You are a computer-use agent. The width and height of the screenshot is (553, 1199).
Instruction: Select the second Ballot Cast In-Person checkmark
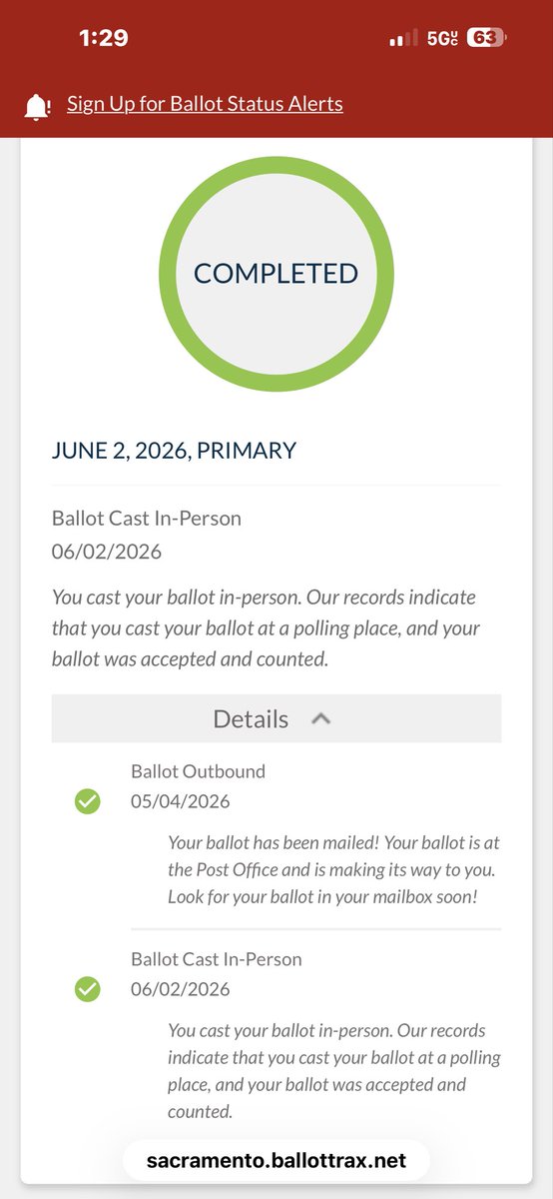88,989
